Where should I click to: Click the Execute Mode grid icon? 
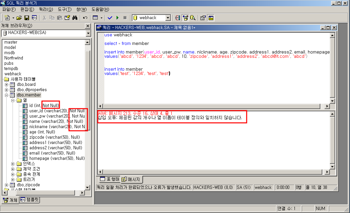pyautogui.click(x=95, y=18)
